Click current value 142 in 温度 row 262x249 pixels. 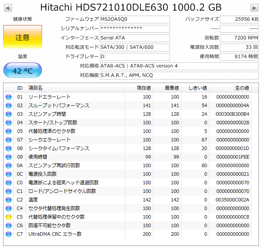(147, 200)
